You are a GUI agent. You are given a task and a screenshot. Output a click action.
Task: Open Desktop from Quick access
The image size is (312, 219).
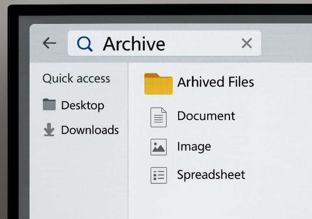[83, 105]
